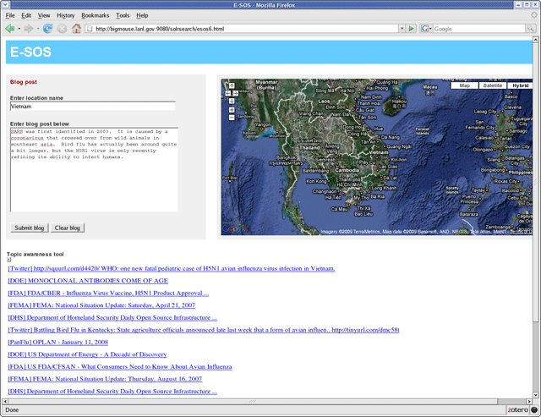541x417 pixels.
Task: Pan the map right
Action: coord(236,94)
